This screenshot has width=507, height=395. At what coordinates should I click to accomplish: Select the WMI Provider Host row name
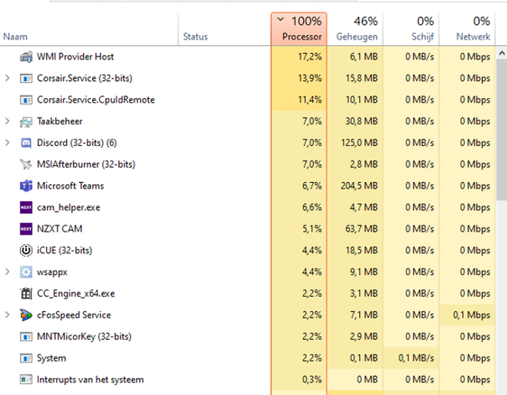pyautogui.click(x=75, y=56)
